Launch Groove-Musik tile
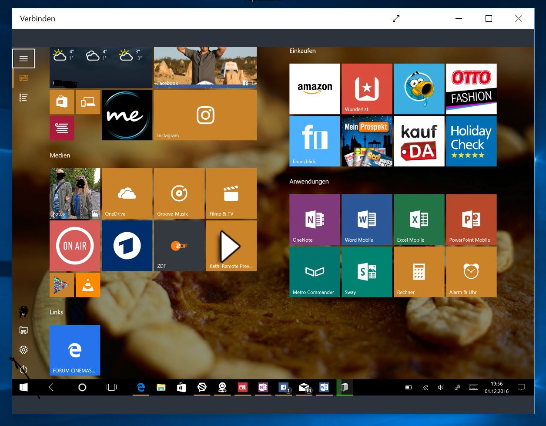546x426 pixels. coord(179,193)
